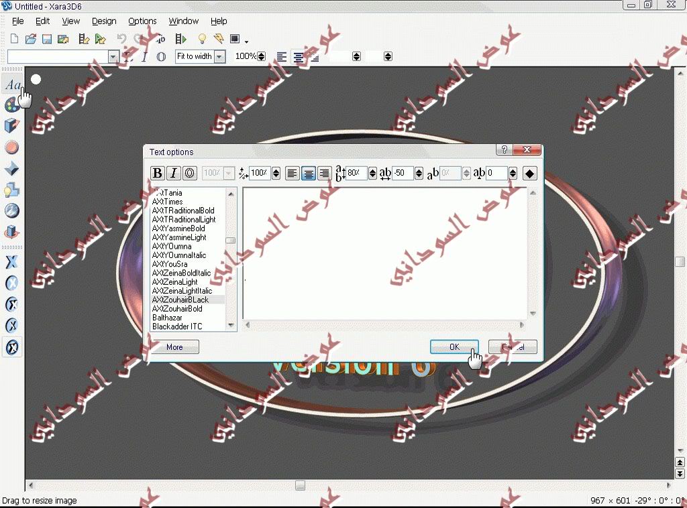Toggle left align in main toolbar

[x=282, y=57]
